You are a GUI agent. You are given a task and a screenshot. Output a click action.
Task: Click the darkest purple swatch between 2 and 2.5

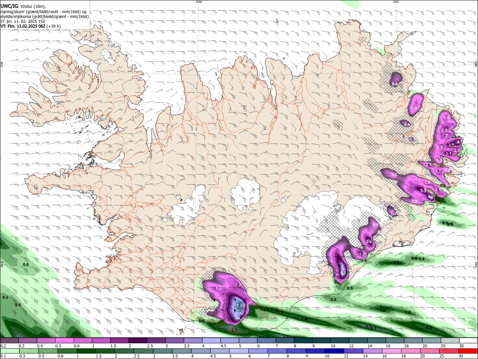(138, 340)
